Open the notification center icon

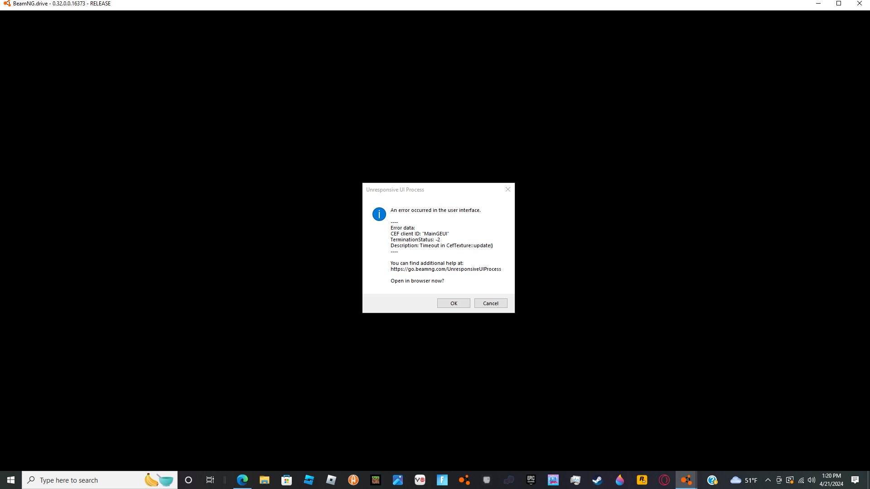[x=855, y=480]
